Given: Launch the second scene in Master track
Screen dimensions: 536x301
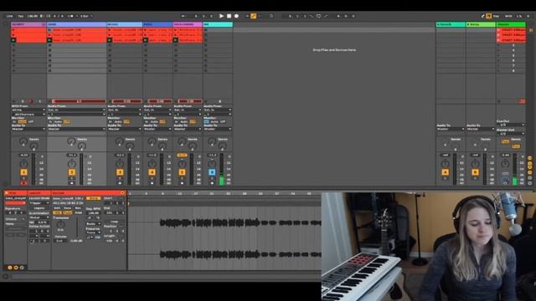Looking at the screenshot, I should (x=499, y=35).
